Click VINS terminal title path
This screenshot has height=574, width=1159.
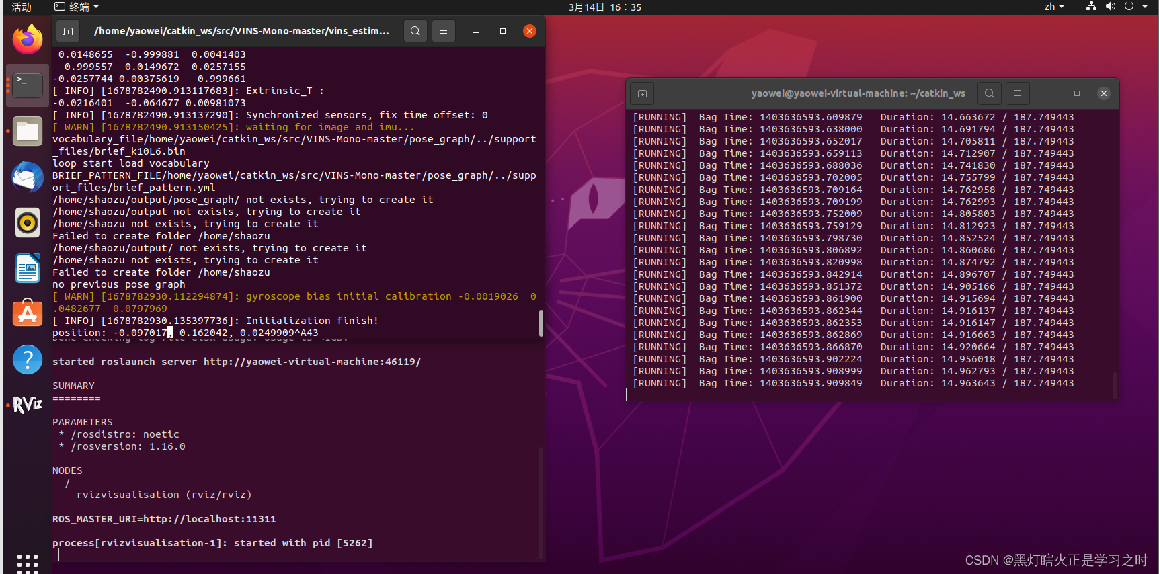click(241, 31)
